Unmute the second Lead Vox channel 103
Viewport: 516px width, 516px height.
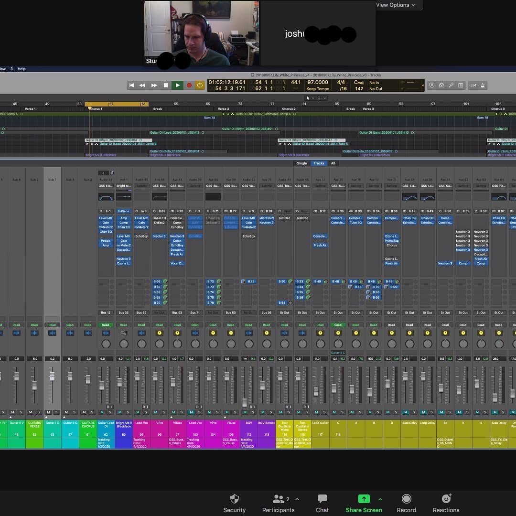191,412
